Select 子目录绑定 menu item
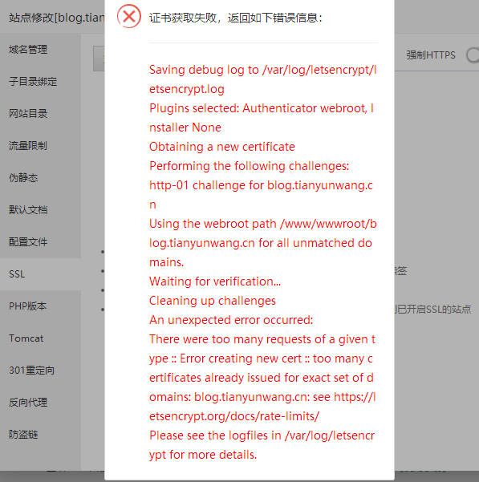 click(x=33, y=82)
